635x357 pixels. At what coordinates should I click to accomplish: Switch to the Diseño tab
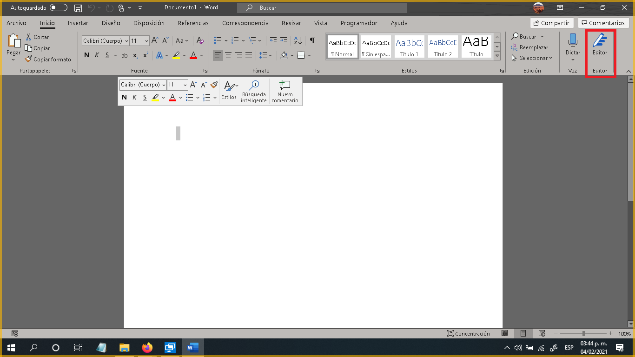111,23
